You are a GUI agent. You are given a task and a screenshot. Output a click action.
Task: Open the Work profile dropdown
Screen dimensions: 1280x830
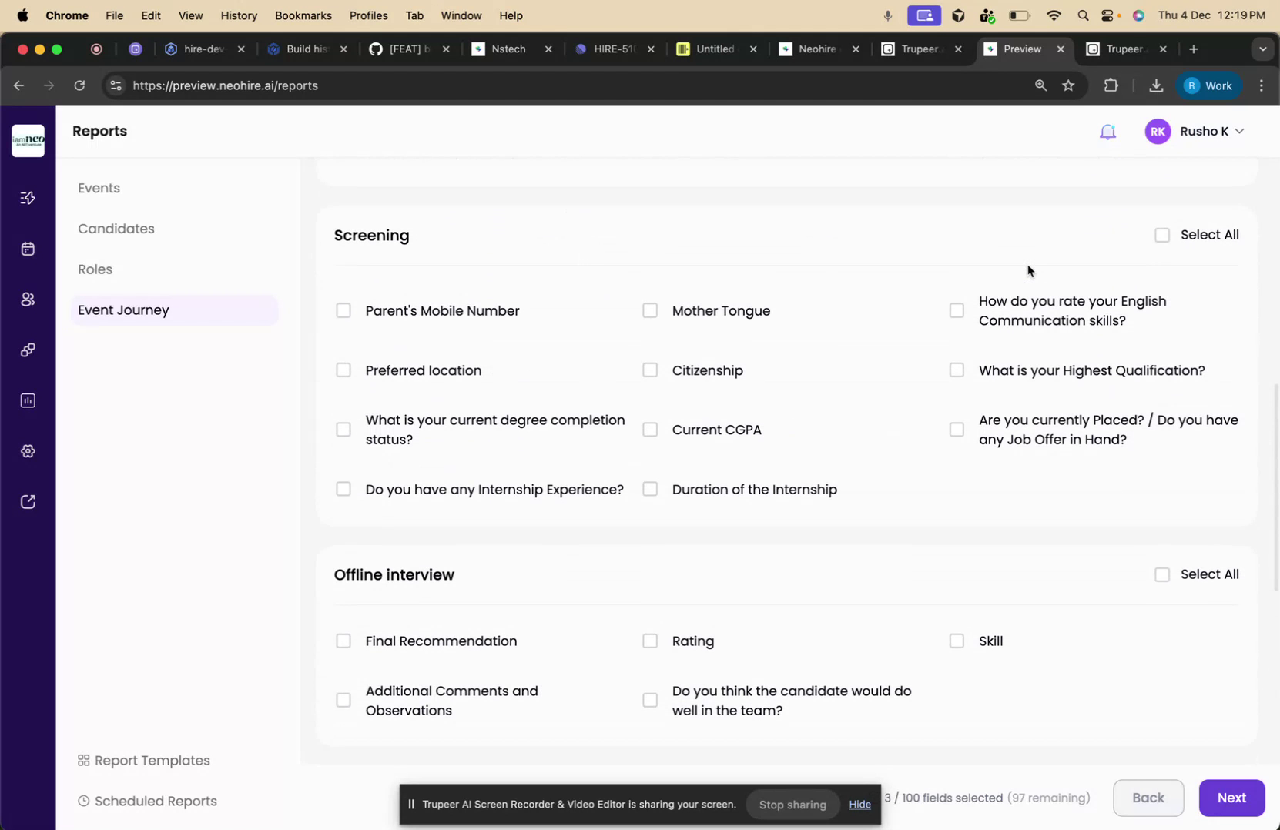point(1209,85)
